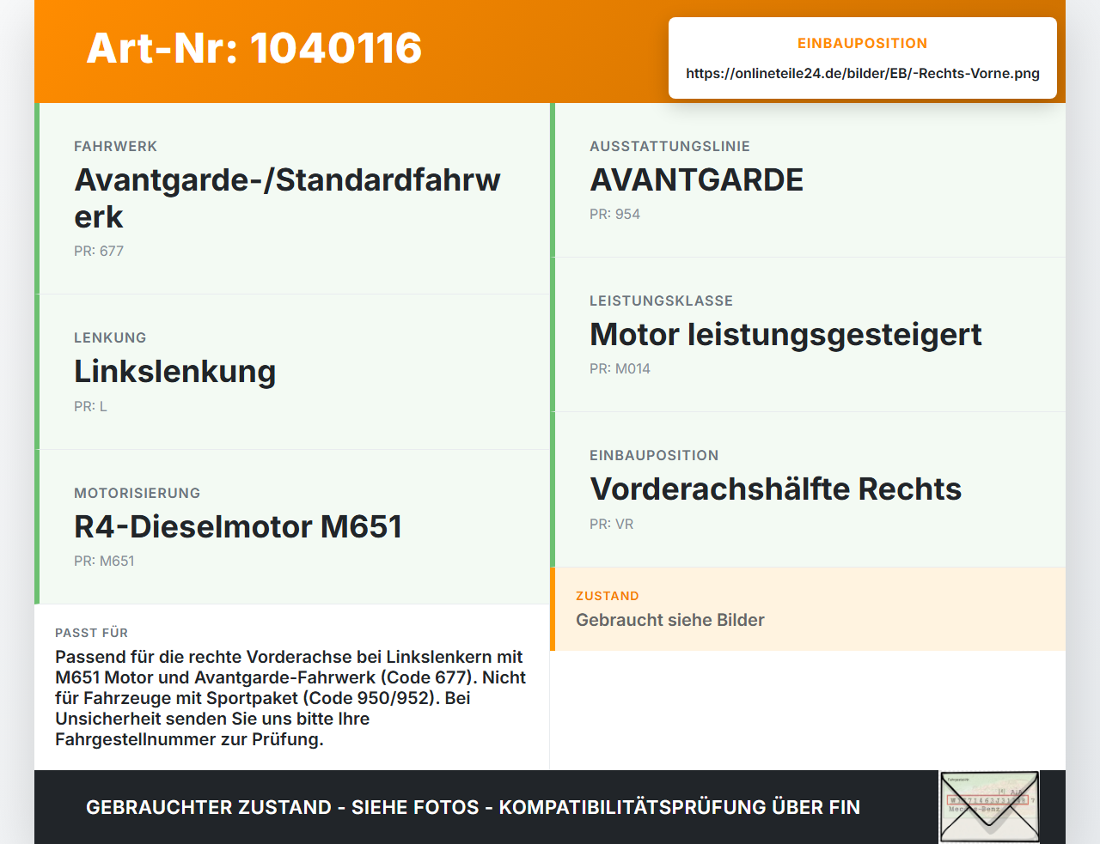
Task: Click the Gebraucht siehe Bilder text
Action: pyautogui.click(x=670, y=620)
